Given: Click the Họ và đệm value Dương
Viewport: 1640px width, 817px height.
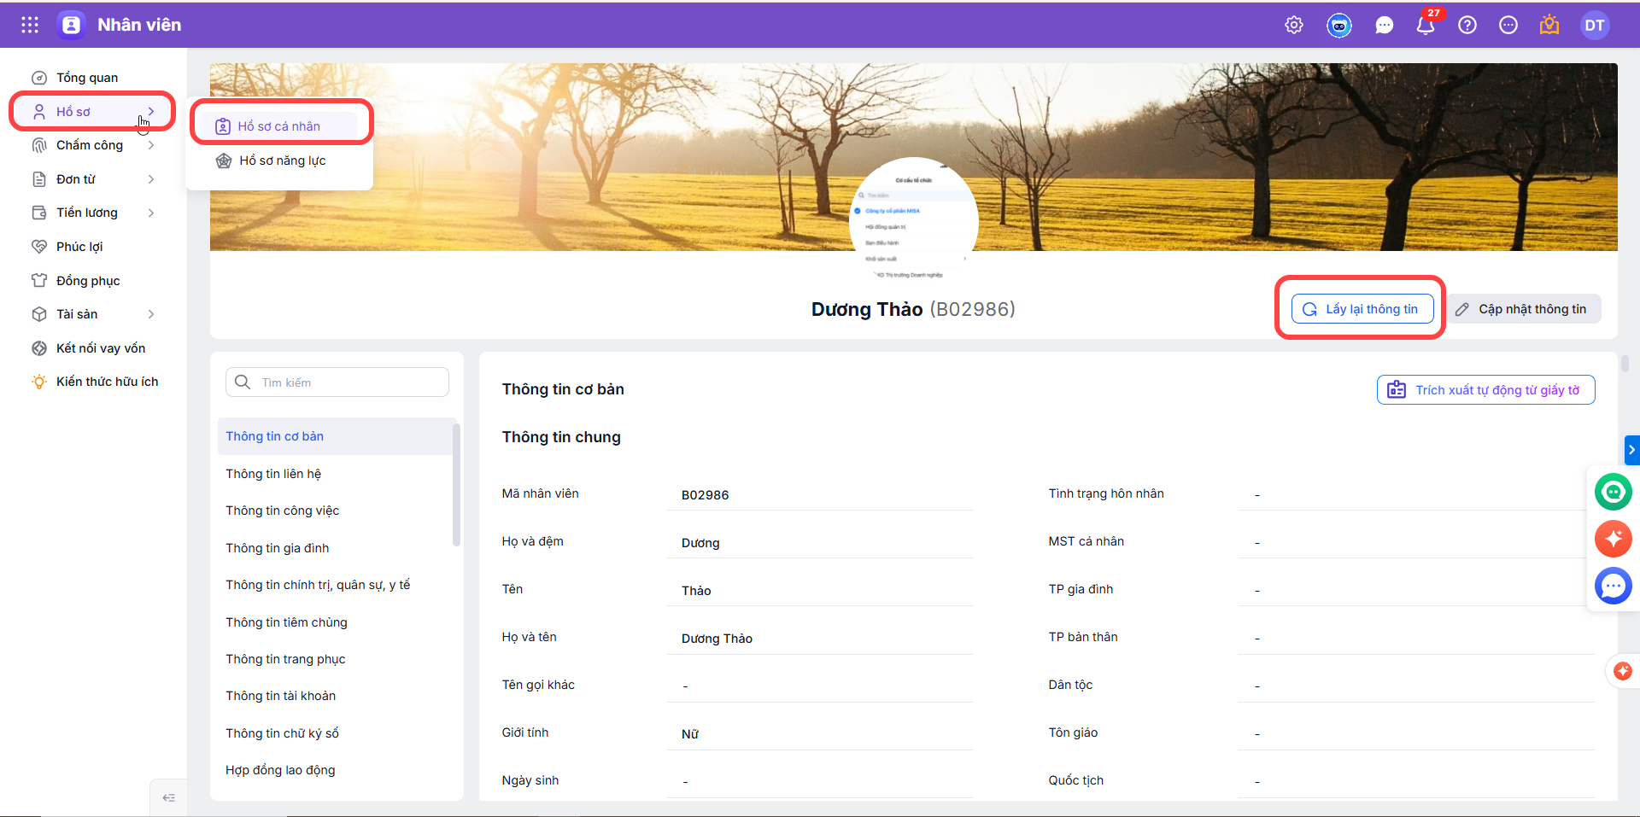Looking at the screenshot, I should [x=700, y=543].
